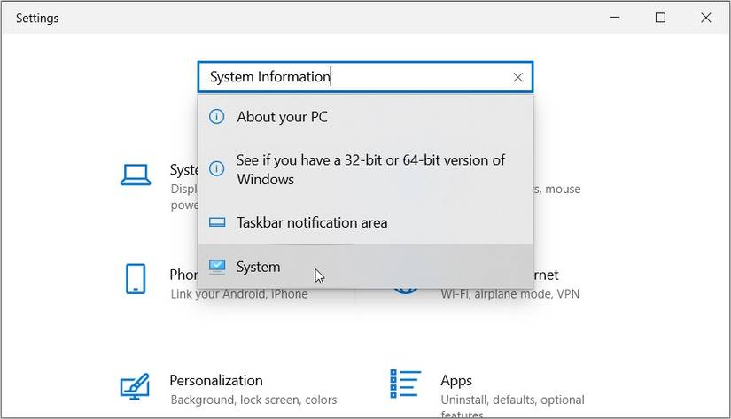Pick the "Taskbar notification area" suggestion

point(312,222)
